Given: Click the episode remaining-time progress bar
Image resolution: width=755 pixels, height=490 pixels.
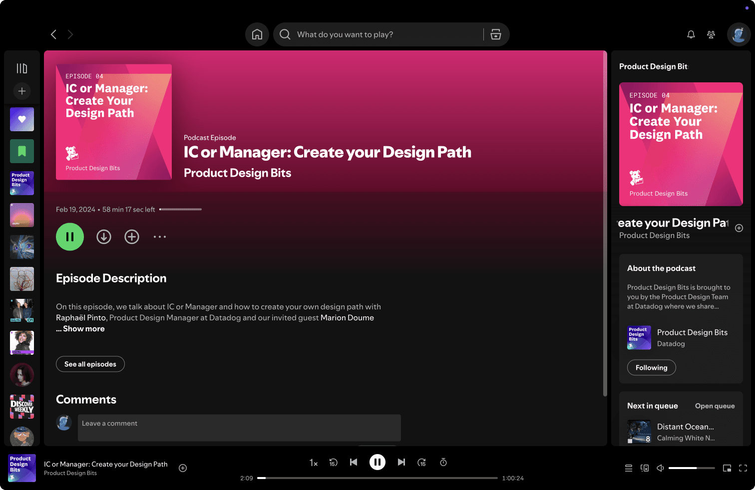Looking at the screenshot, I should (x=180, y=210).
